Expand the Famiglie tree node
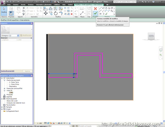165x127 pixels. (2, 107)
